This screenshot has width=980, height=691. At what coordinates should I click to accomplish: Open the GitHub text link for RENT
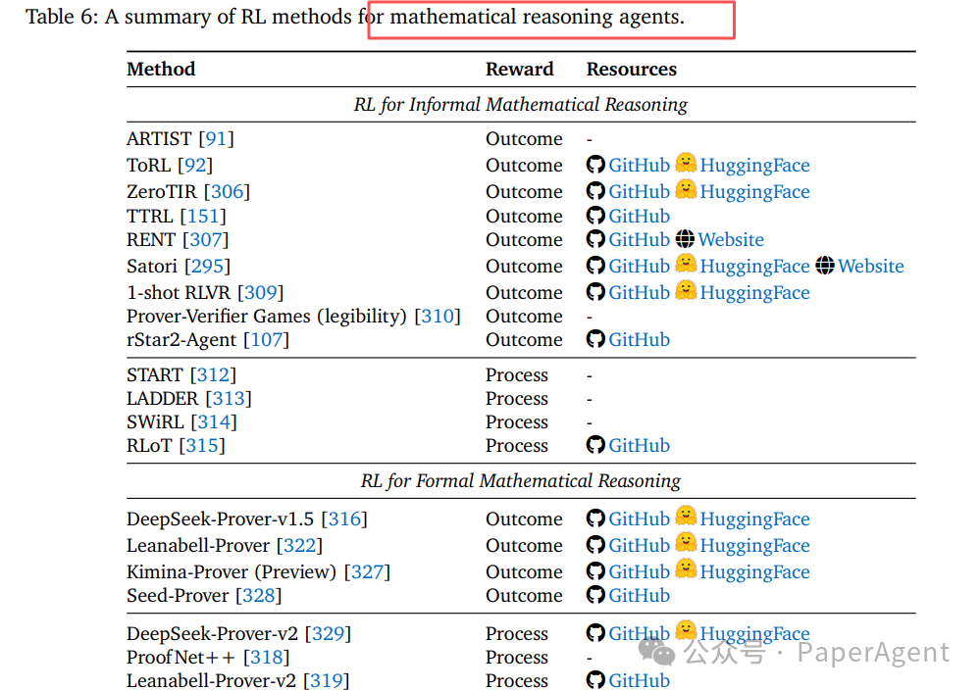[x=640, y=240]
